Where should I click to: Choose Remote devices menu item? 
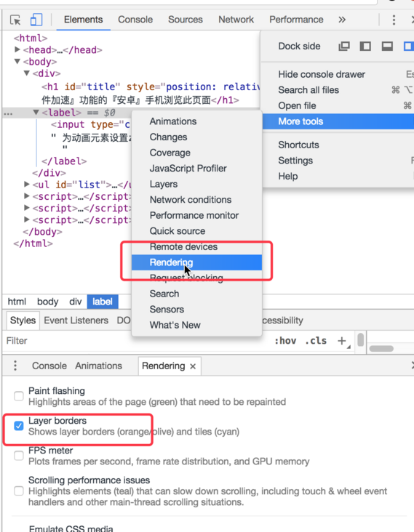coord(196,246)
